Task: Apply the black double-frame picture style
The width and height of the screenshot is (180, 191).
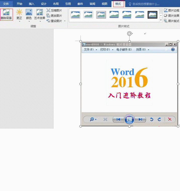Action: pos(152,15)
